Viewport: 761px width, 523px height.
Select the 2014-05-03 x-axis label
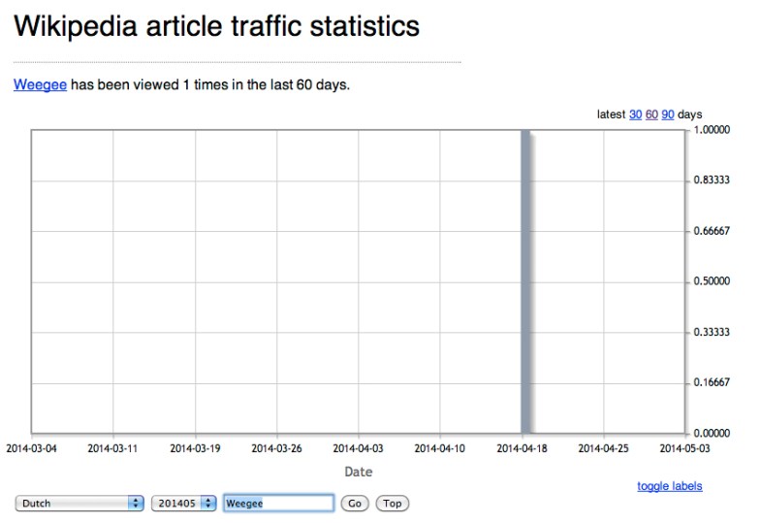pyautogui.click(x=685, y=448)
